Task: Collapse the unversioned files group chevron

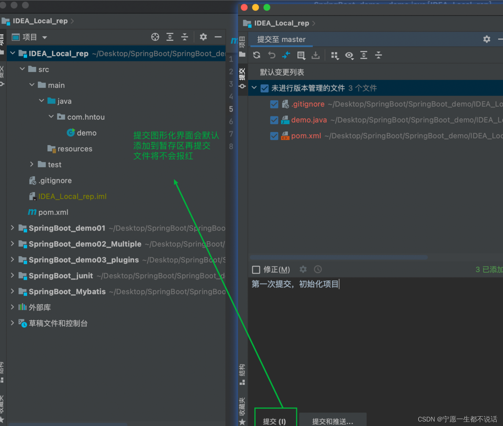Action: click(x=254, y=88)
